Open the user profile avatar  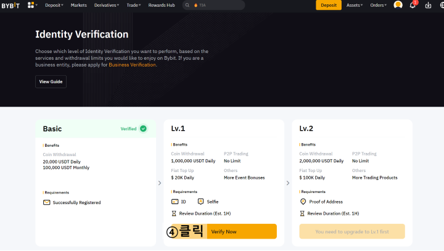[x=398, y=5]
